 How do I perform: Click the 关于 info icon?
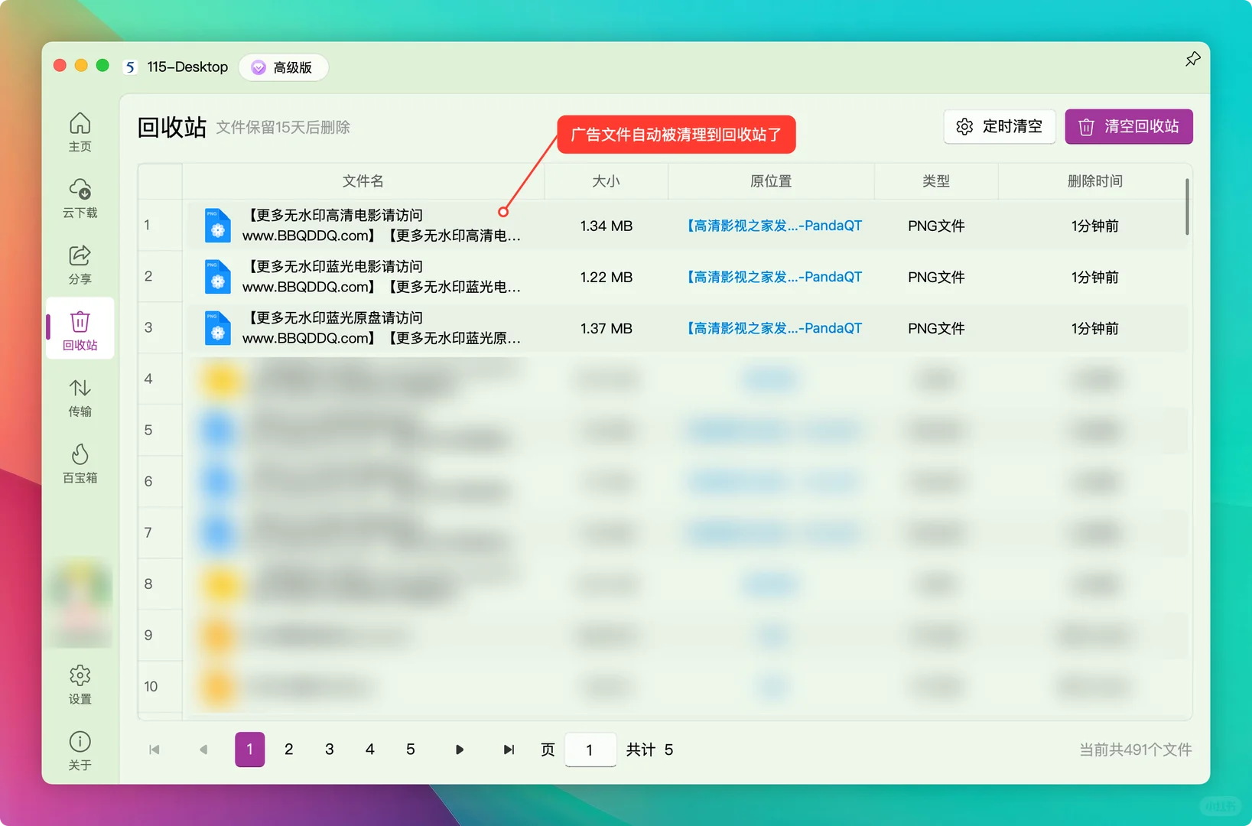pos(80,750)
